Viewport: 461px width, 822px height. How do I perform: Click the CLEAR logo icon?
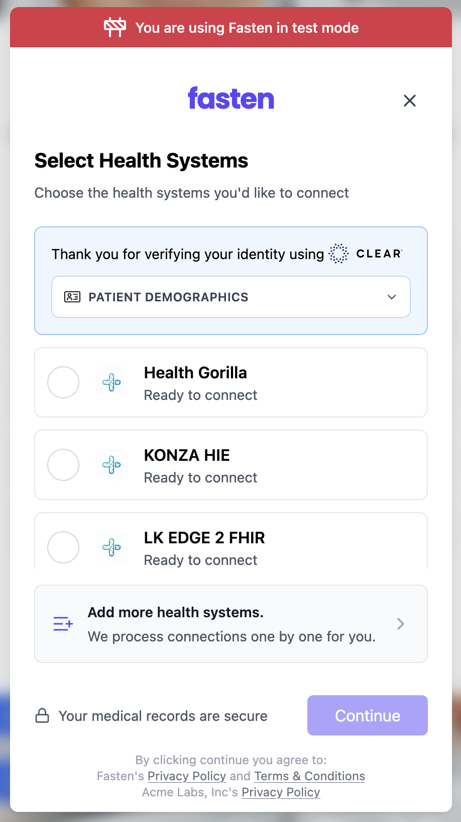click(338, 254)
